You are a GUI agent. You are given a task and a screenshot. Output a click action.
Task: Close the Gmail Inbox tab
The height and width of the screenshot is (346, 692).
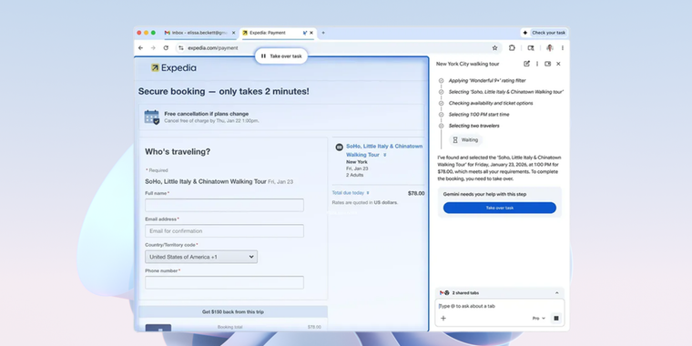pos(233,33)
